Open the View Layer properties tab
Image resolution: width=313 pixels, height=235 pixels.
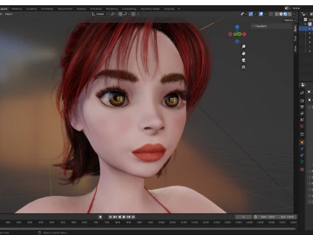point(302,114)
